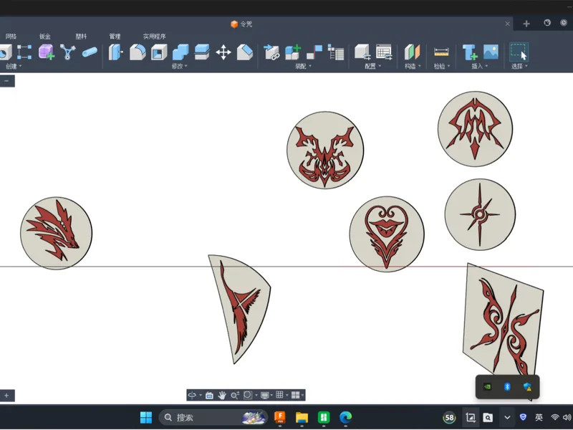The width and height of the screenshot is (573, 430).
Task: Select the Hole tool in Create group
Action: click(5, 52)
